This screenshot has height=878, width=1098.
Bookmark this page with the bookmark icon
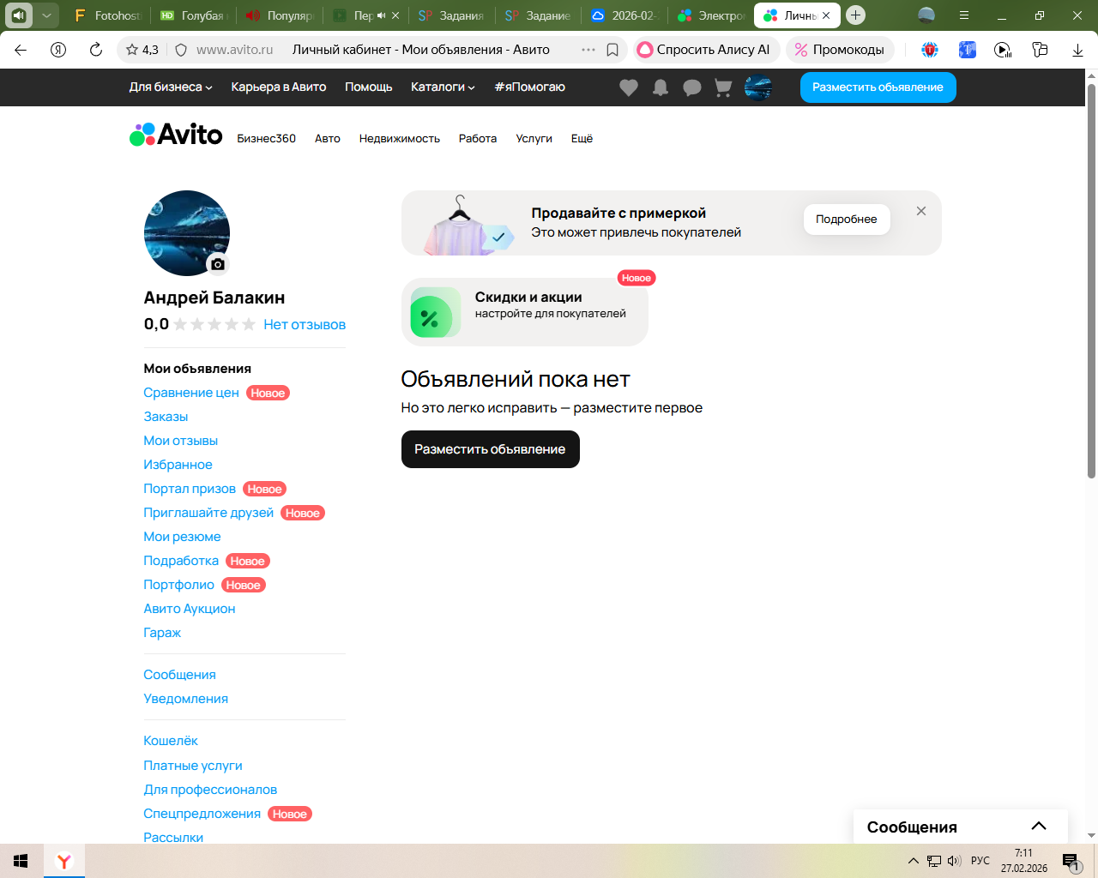(612, 50)
